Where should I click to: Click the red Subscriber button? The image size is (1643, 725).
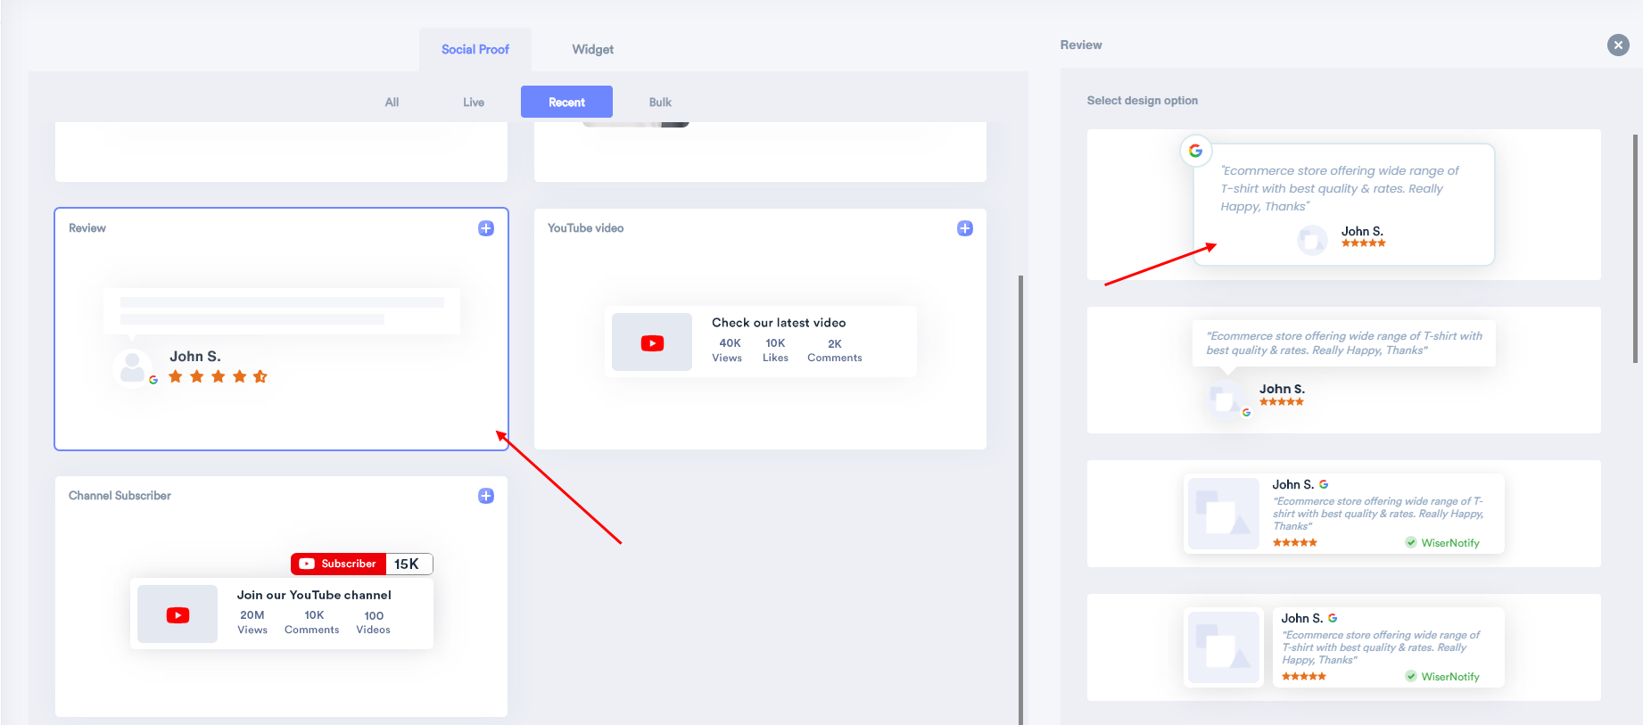(x=338, y=564)
